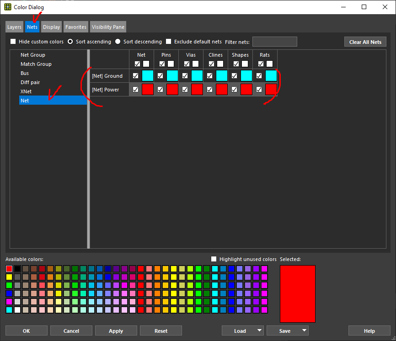The width and height of the screenshot is (396, 341).
Task: Select Match Group in the list
Action: pyautogui.click(x=36, y=64)
